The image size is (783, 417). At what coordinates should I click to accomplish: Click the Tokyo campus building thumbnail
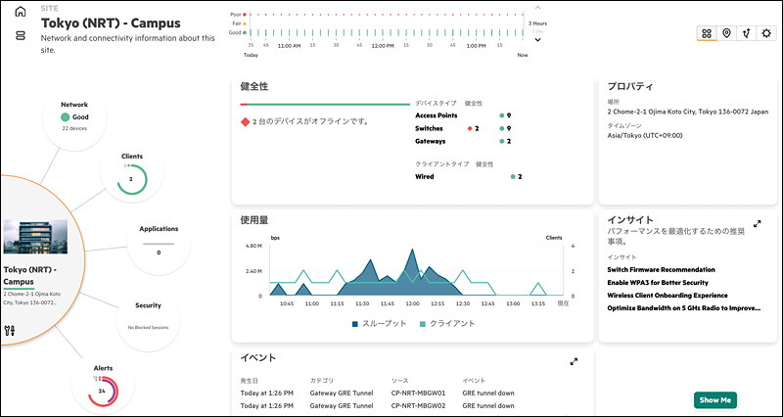tap(35, 236)
